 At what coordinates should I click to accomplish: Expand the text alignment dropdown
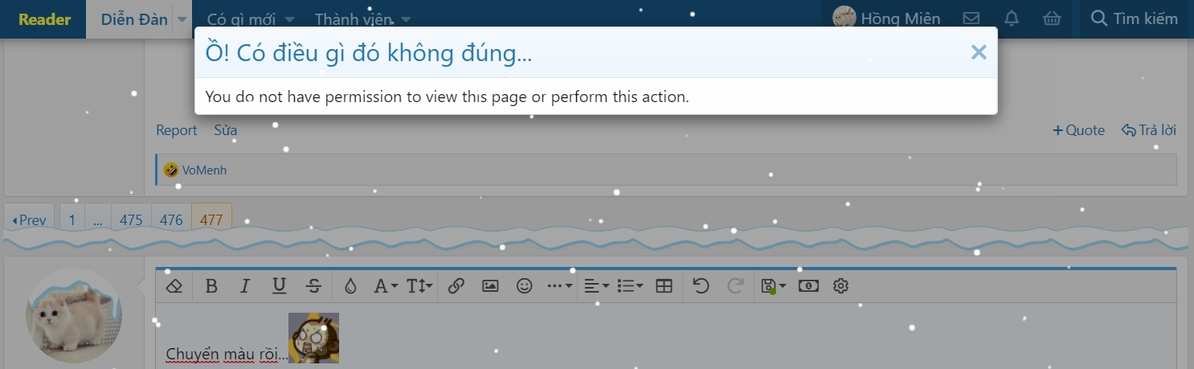(596, 285)
